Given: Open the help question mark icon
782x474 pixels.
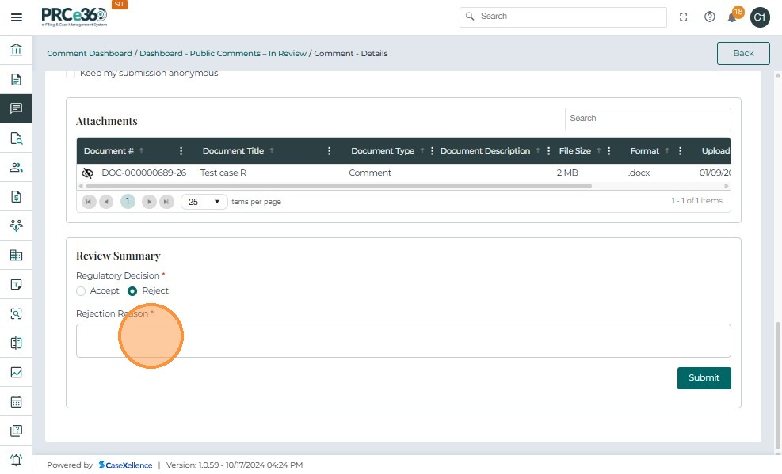Looking at the screenshot, I should point(709,17).
